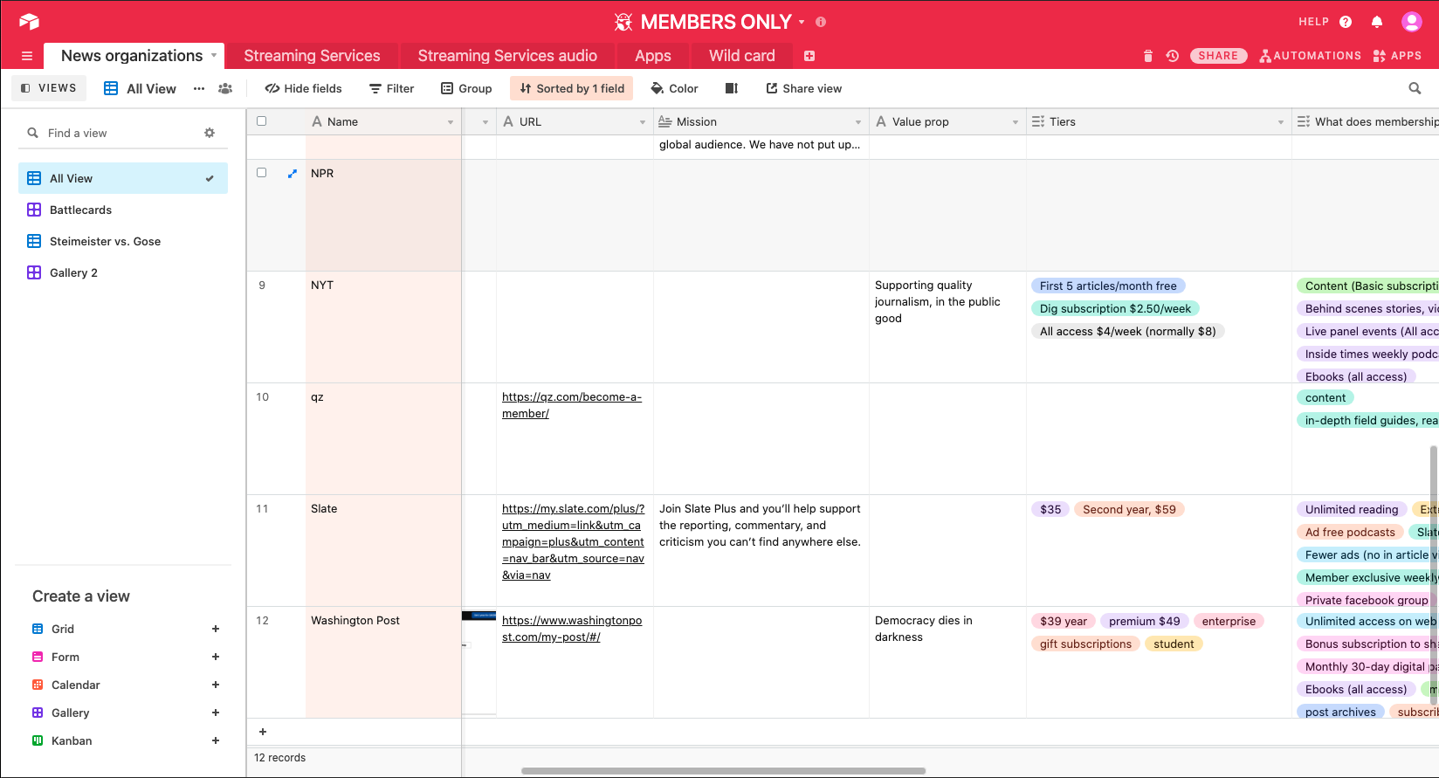Image resolution: width=1439 pixels, height=778 pixels.
Task: Open the narrow attachment column dropdown
Action: (x=485, y=122)
